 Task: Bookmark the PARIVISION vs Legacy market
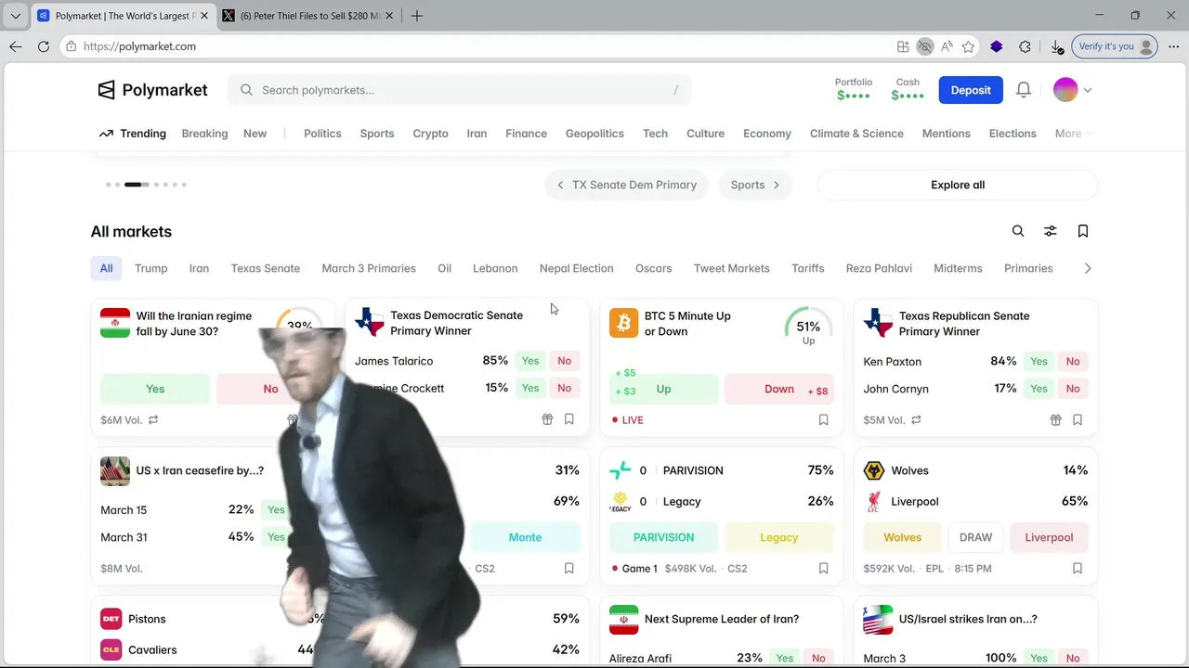[823, 568]
